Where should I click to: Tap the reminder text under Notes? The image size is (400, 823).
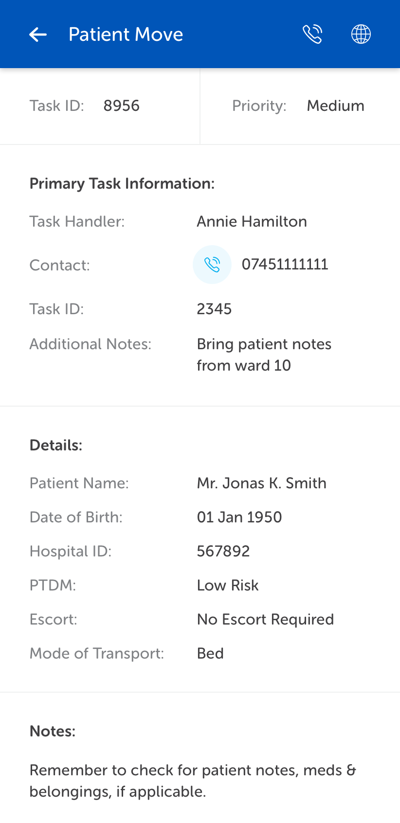193,781
